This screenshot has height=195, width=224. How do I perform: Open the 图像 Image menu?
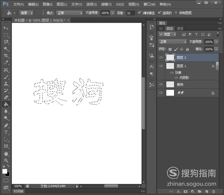48,4
